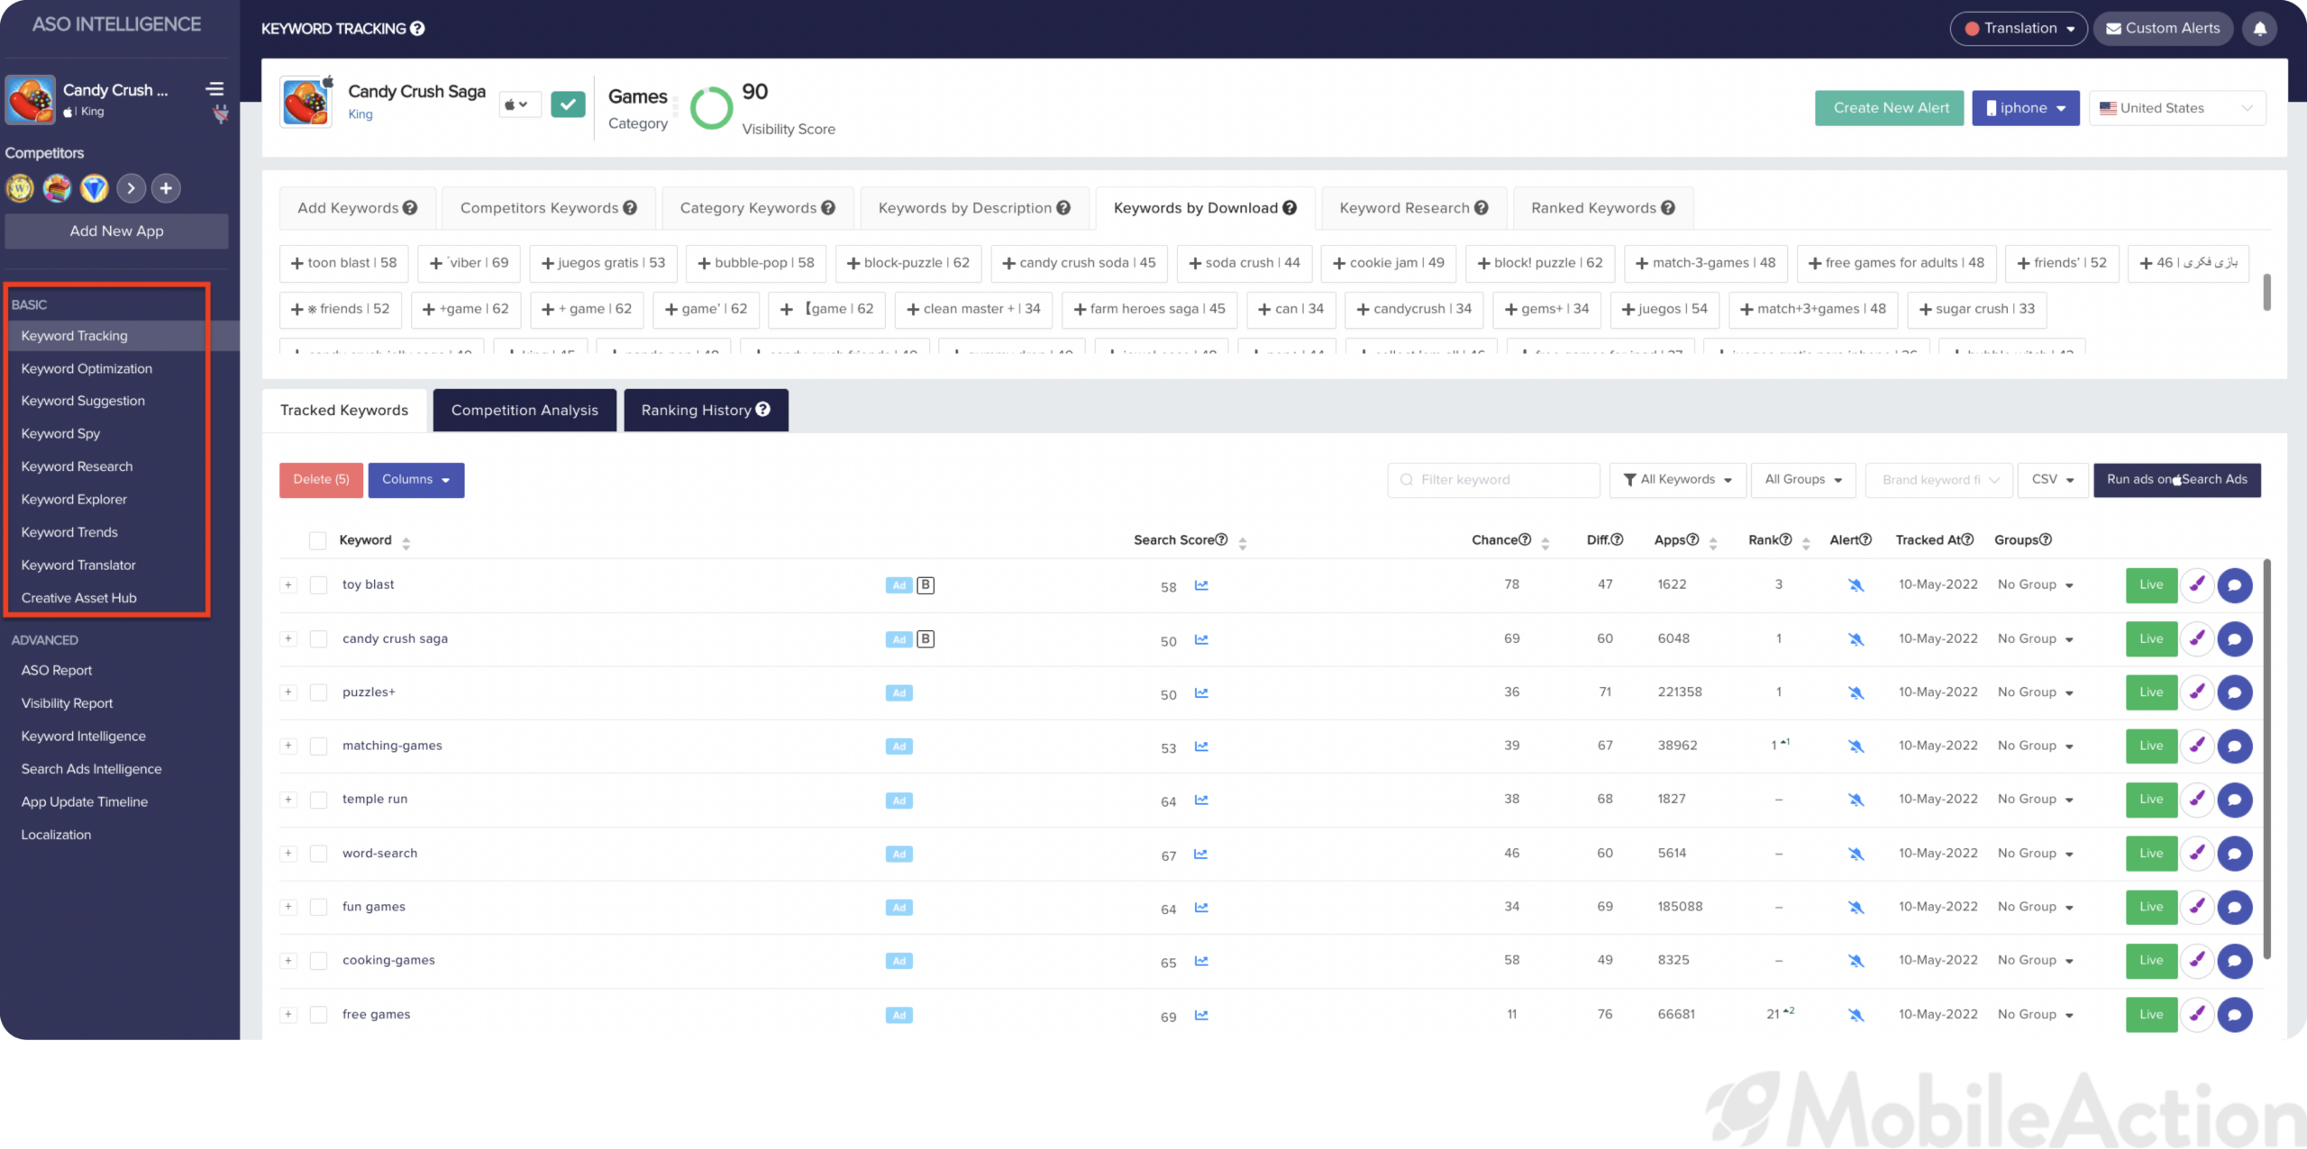Switch to Competitors Keywords tab
The height and width of the screenshot is (1149, 2307).
pos(548,208)
